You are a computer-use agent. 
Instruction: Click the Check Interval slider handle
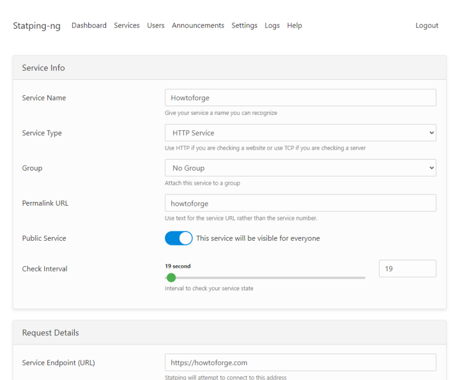171,277
